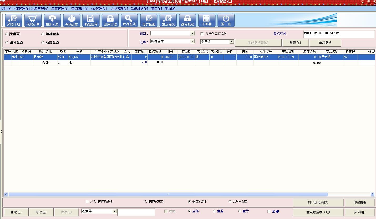
Task: Click the search text field beside 检索码
Action: [x=136, y=212]
